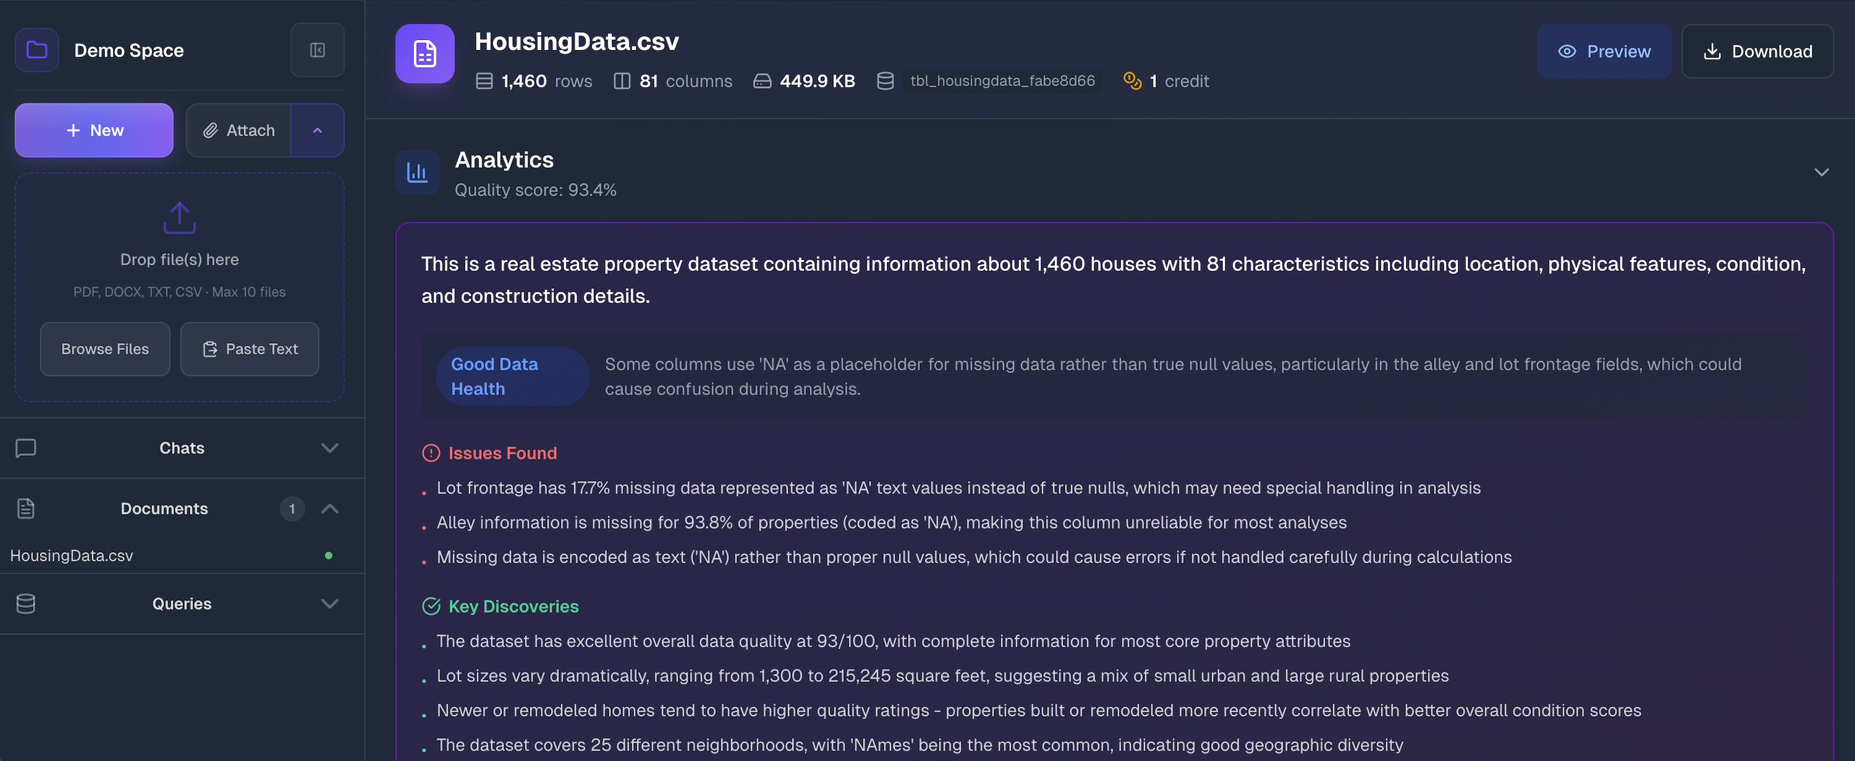1855x761 pixels.
Task: Open the Attach dropdown arrow
Action: 318,130
